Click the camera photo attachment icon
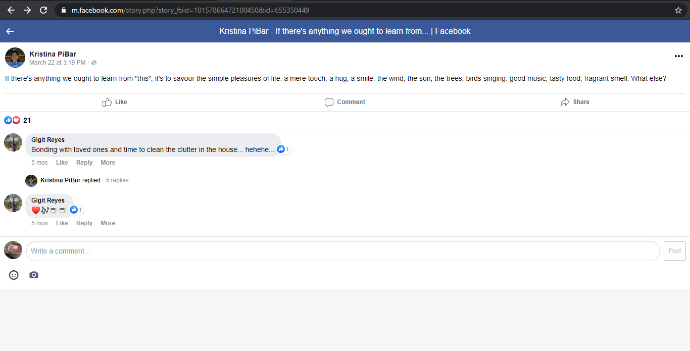The width and height of the screenshot is (690, 351). (x=34, y=275)
